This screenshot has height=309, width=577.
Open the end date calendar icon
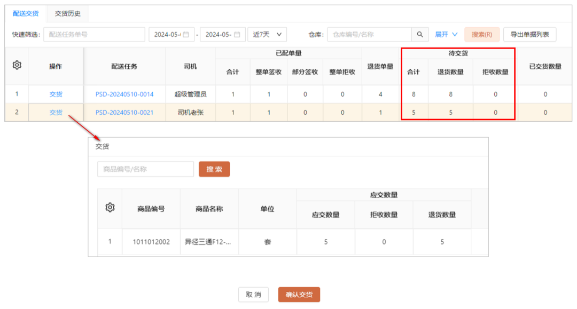pos(237,35)
